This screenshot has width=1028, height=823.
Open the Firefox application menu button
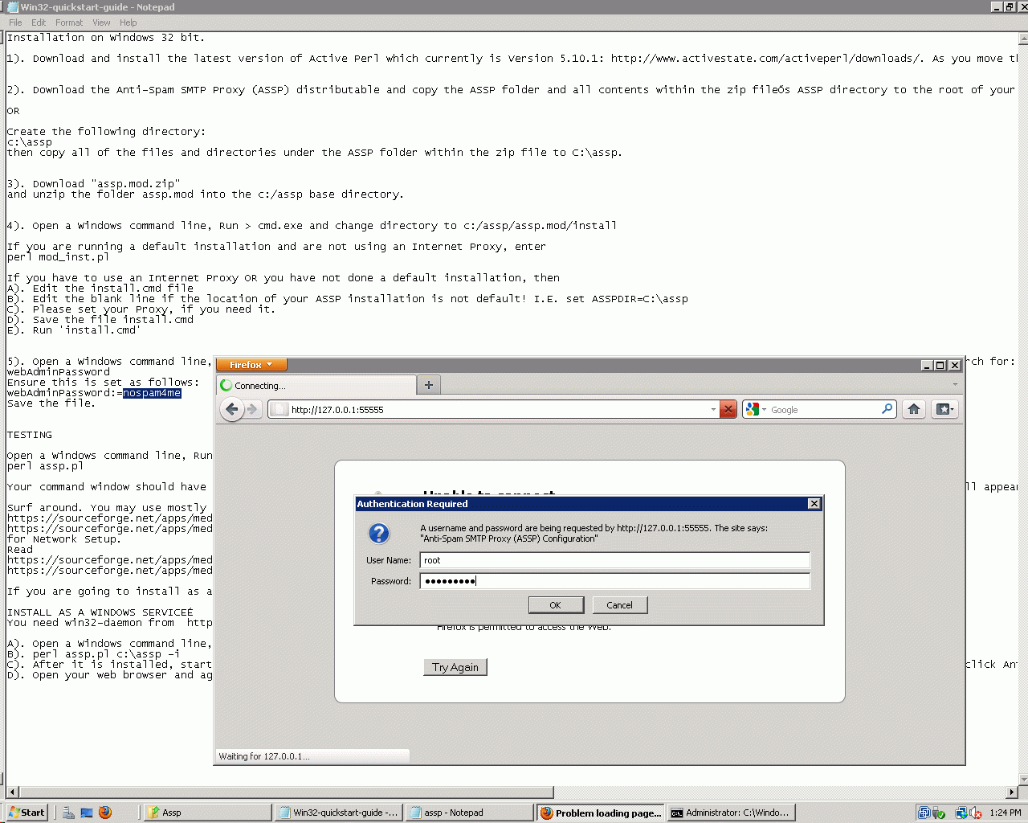click(251, 365)
